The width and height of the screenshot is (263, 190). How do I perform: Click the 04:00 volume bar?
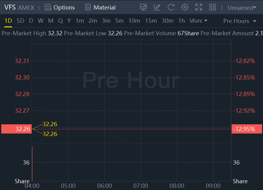point(32,163)
